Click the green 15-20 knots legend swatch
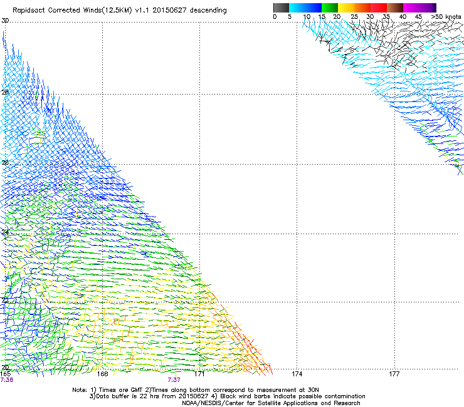The image size is (464, 407). click(330, 8)
